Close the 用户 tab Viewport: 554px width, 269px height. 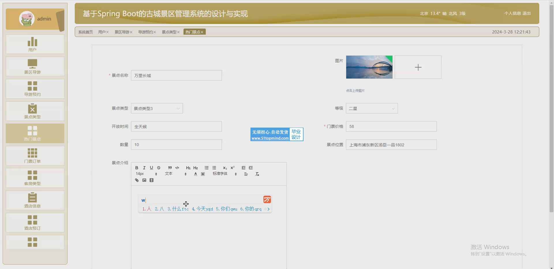click(107, 32)
